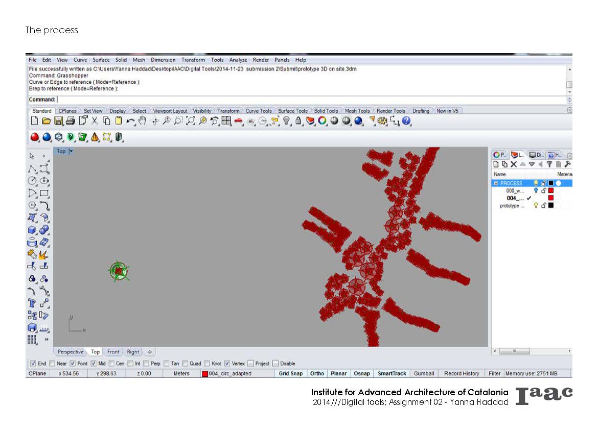
Task: Select the Text object tool
Action: 32,303
